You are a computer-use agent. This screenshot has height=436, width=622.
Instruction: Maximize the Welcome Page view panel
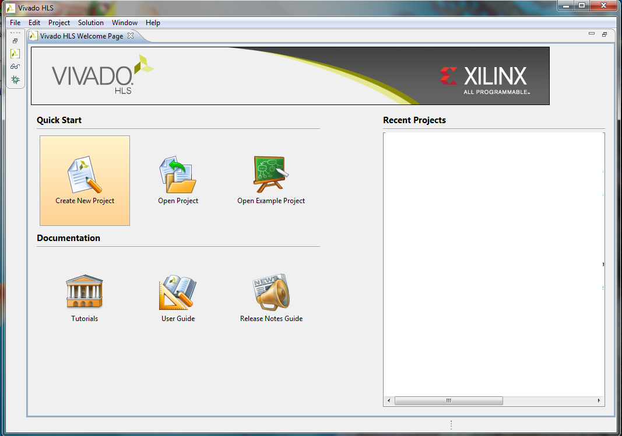click(x=604, y=34)
